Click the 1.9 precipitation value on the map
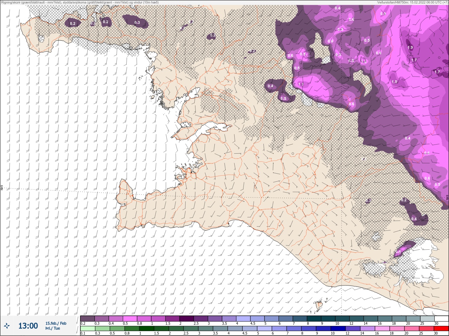The image size is (449, 336). click(x=410, y=47)
